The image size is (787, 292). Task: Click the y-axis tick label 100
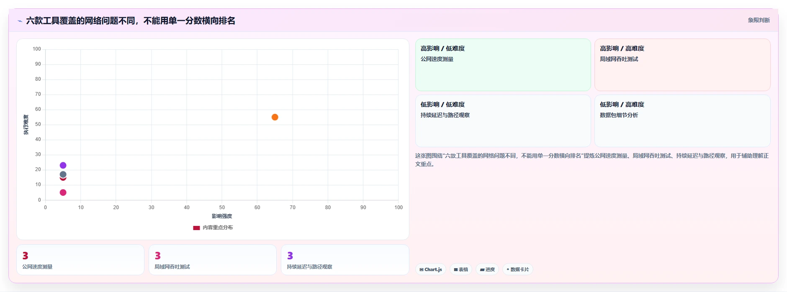37,49
